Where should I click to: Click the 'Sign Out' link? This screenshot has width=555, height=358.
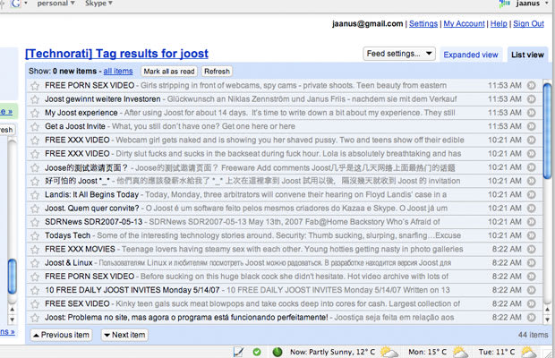[528, 23]
